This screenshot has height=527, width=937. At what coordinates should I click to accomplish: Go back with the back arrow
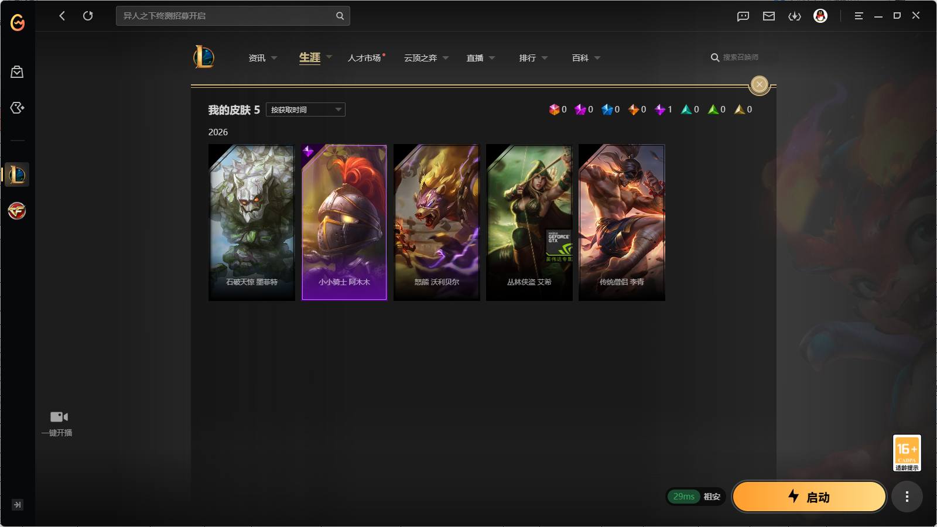click(x=62, y=16)
